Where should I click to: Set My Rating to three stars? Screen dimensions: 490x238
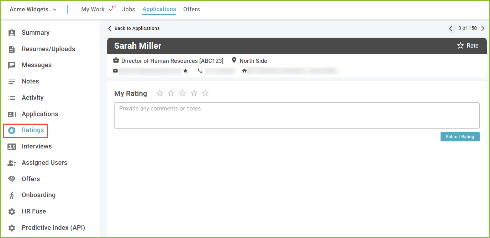[183, 93]
